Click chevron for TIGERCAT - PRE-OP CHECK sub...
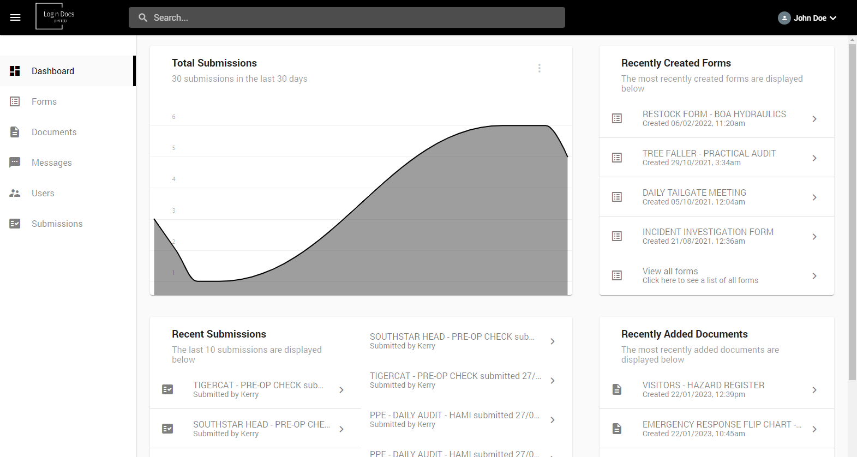The height and width of the screenshot is (457, 857). [341, 390]
